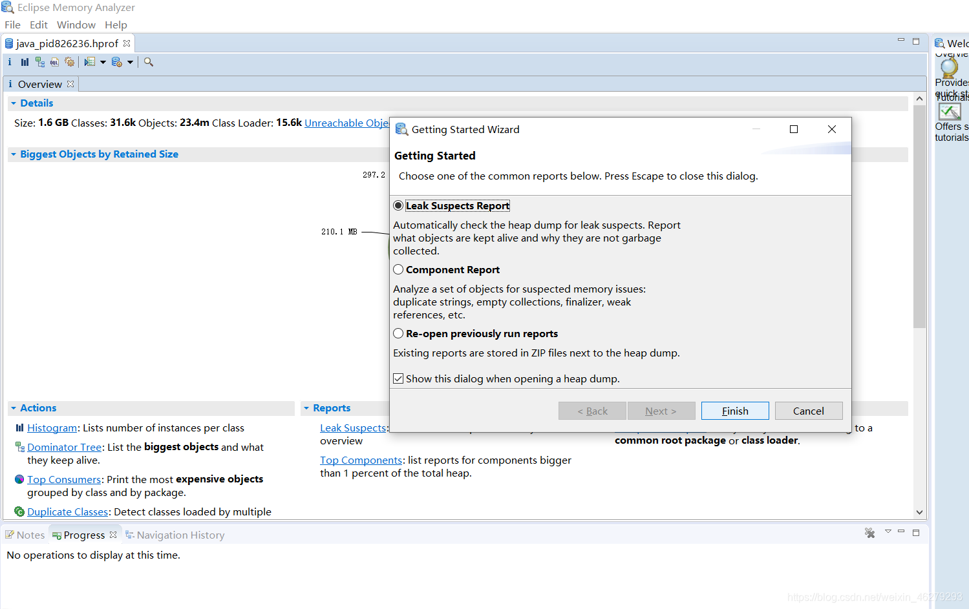The image size is (969, 609).
Task: Click the Tutorials checkmark icon in Welcome
Action: (x=950, y=112)
